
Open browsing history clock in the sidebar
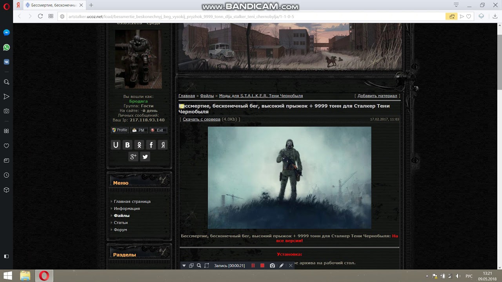[7, 175]
